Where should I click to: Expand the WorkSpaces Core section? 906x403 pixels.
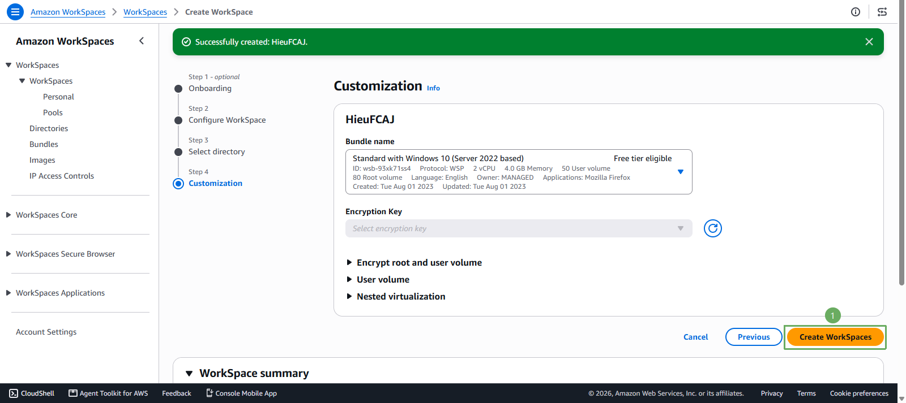[8, 215]
